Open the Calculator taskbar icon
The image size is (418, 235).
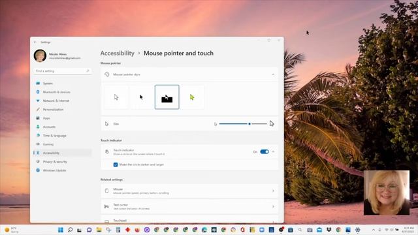(x=118, y=230)
